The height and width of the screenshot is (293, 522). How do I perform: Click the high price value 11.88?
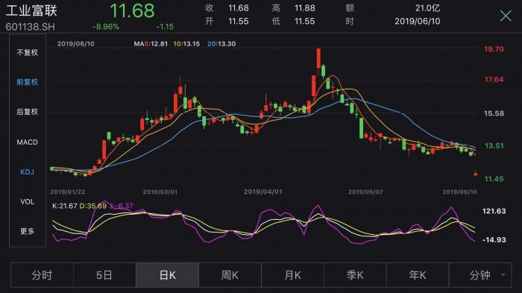304,8
